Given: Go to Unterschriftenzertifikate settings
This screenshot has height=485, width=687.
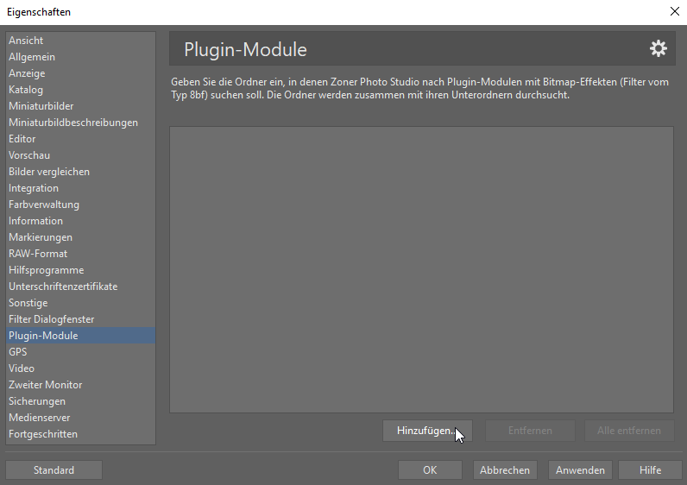Looking at the screenshot, I should coord(80,287).
